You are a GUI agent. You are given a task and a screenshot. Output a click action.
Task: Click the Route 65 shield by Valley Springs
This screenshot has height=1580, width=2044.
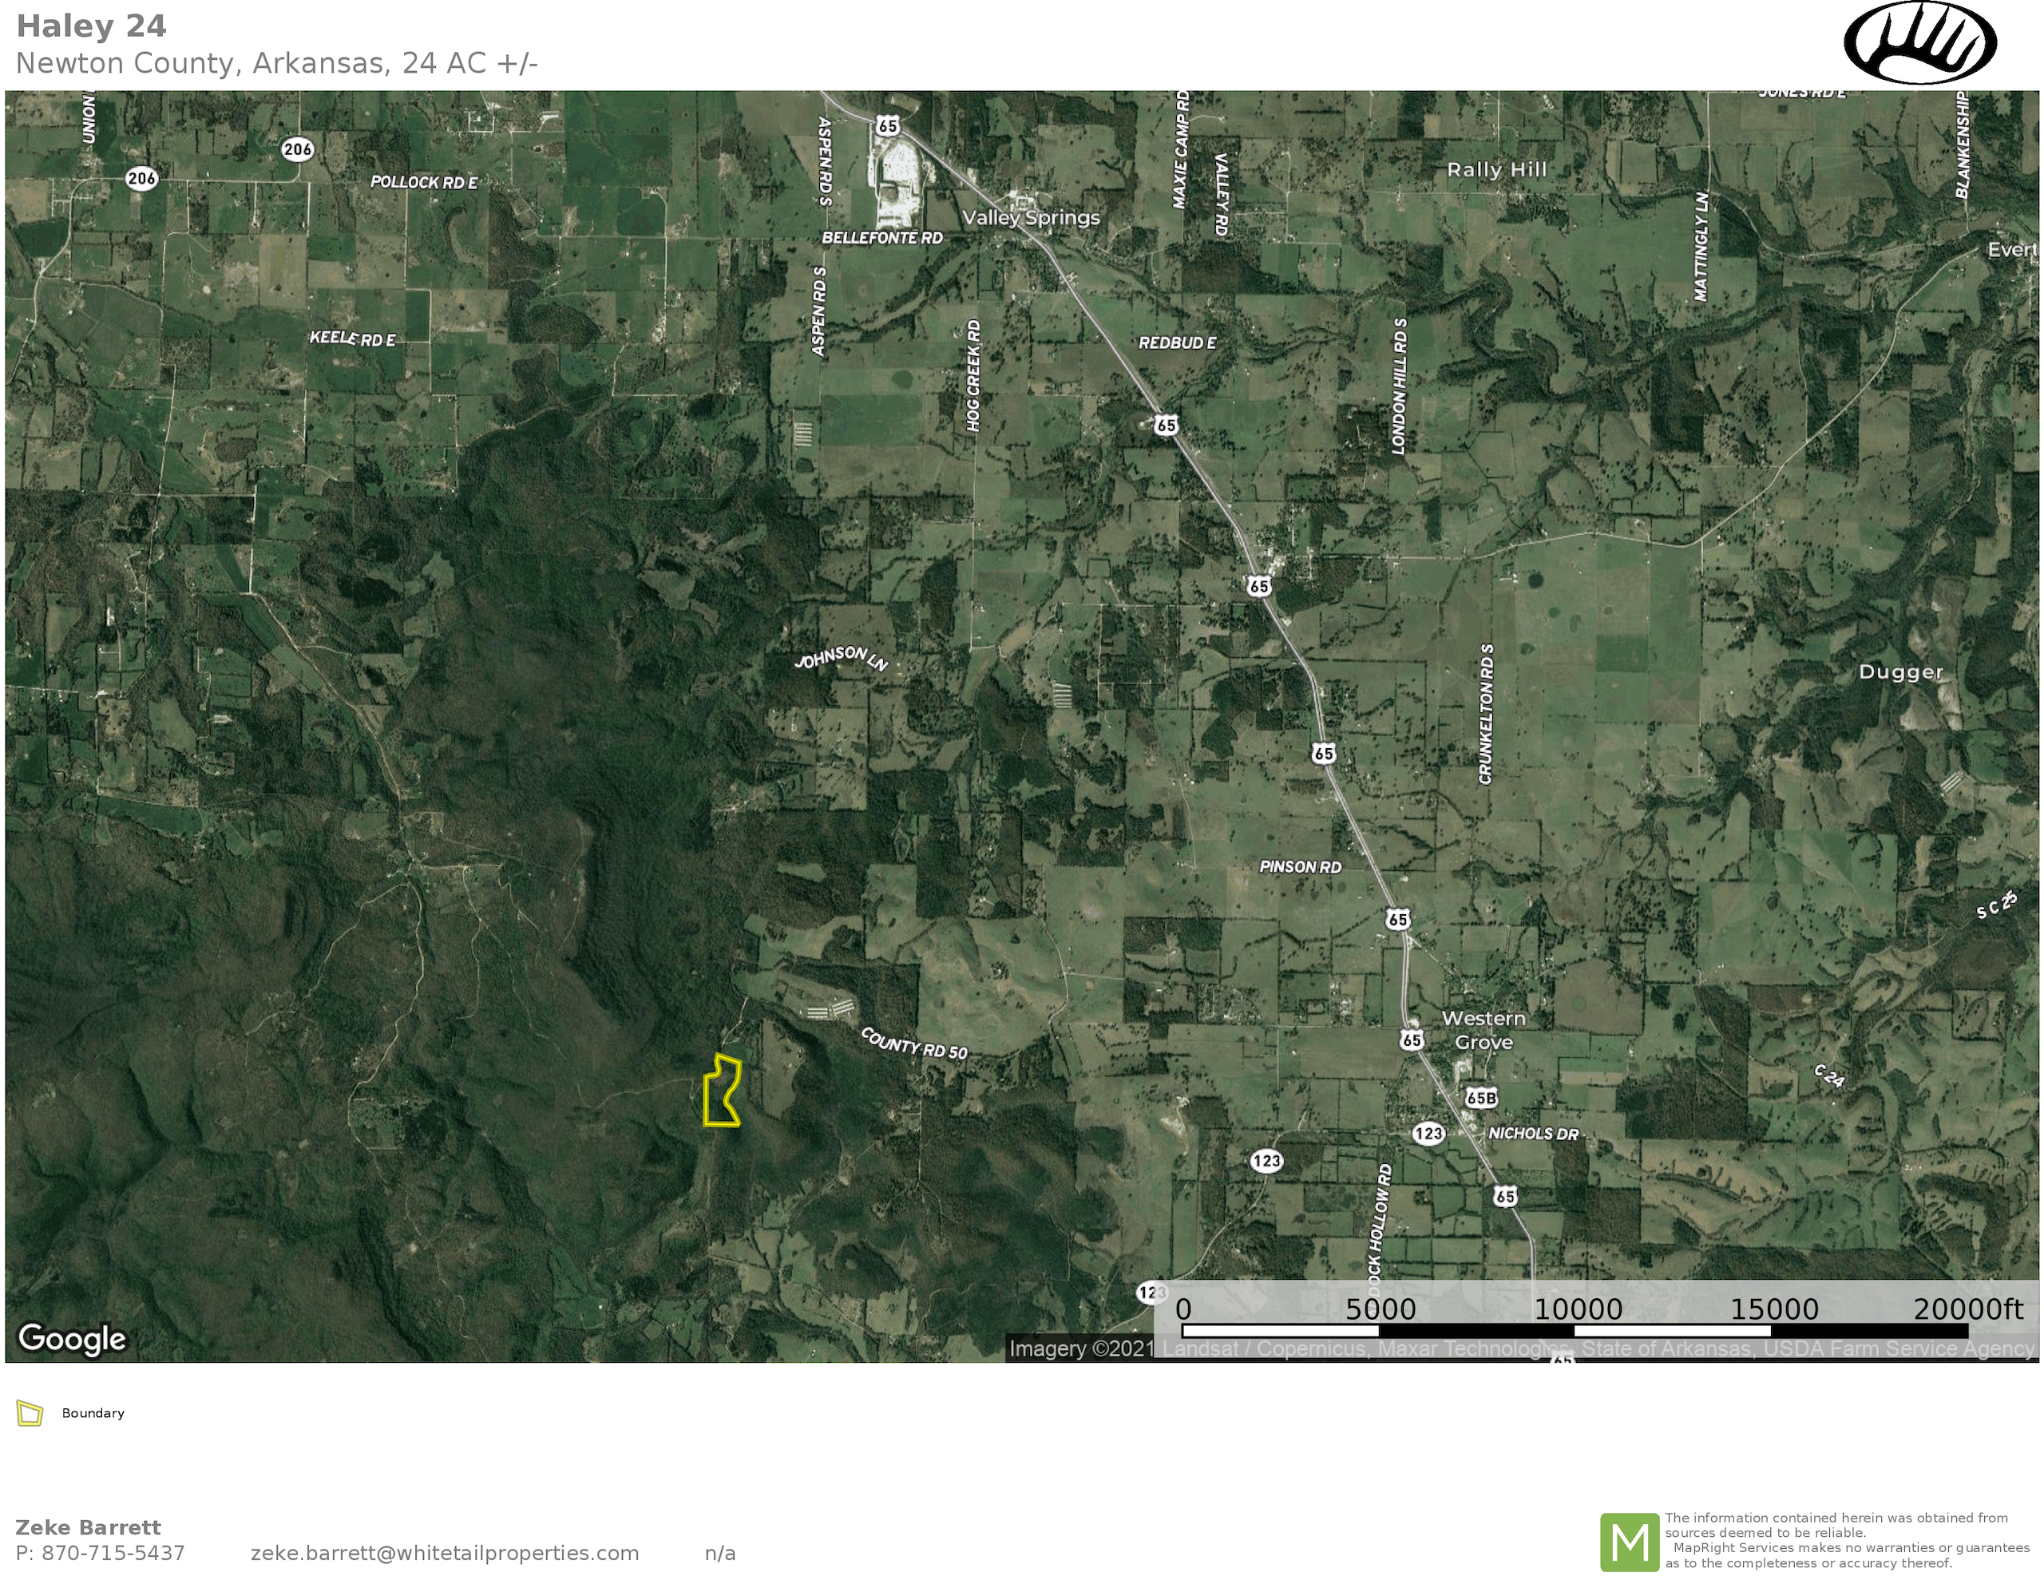coord(887,125)
